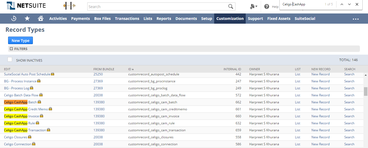The image size is (368, 148).
Task: Click bundle number 27369 for BG - Process Instance
Action: [98, 81]
